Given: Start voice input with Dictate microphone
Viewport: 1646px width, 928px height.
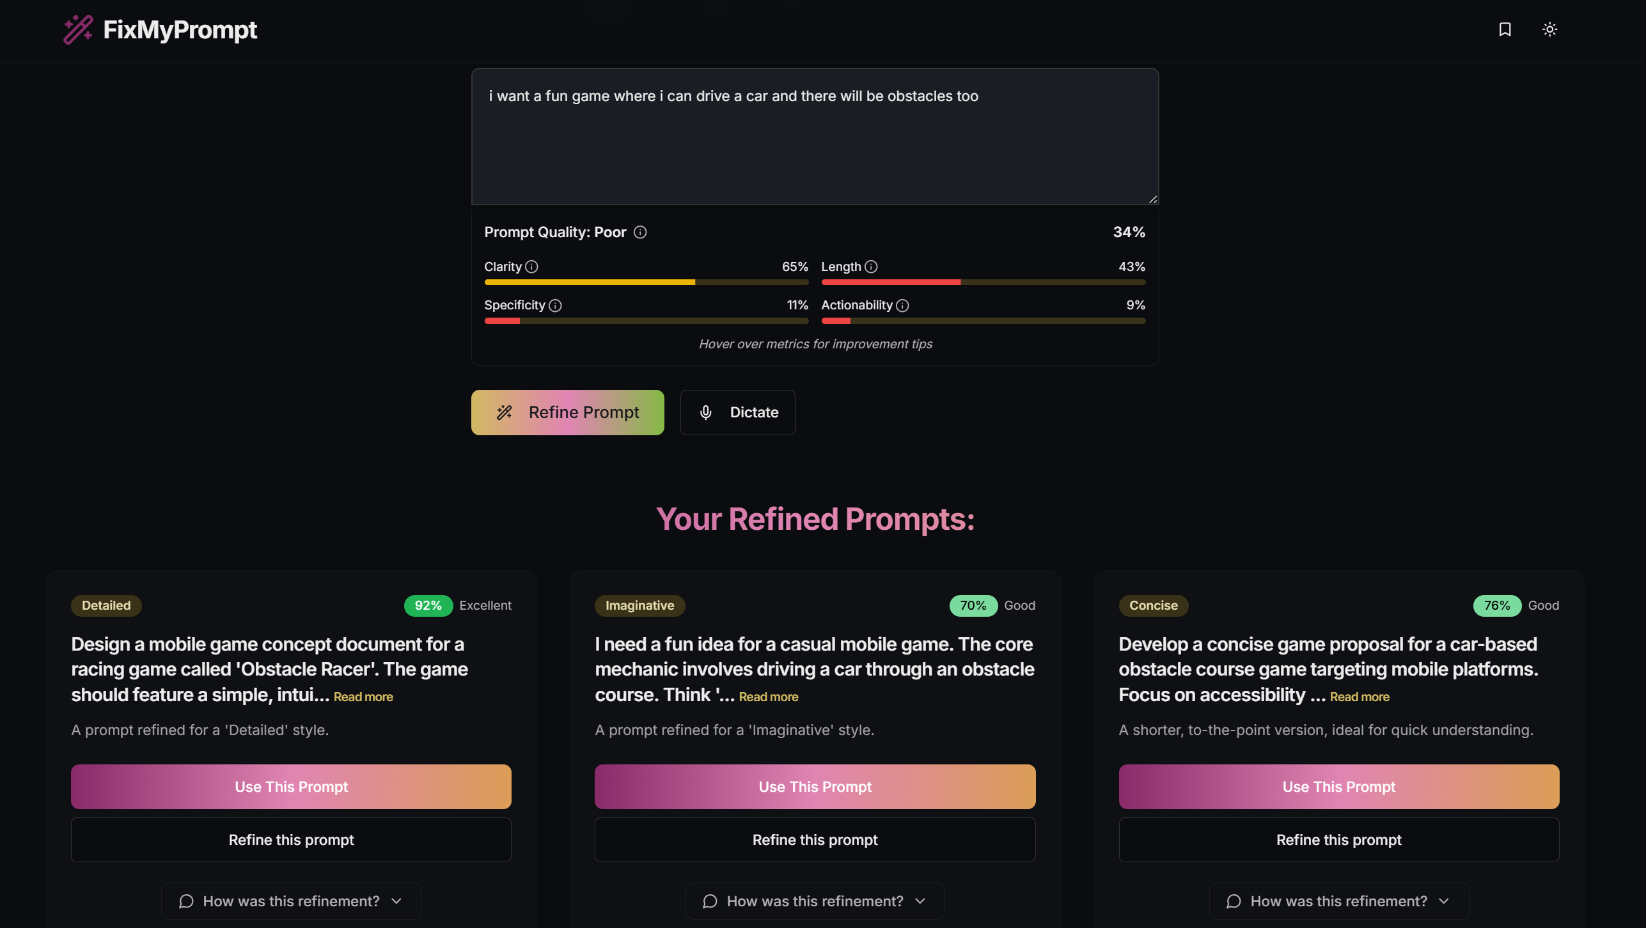Looking at the screenshot, I should [737, 412].
